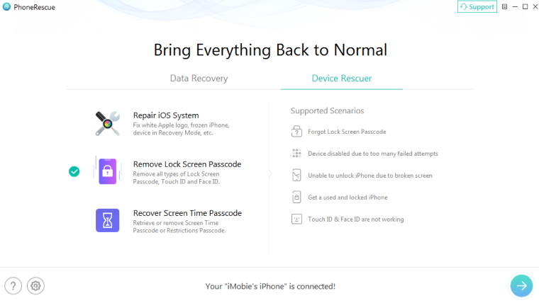This screenshot has height=303, width=539.
Task: Click the Touch ID & Face ID scenario icon
Action: point(296,219)
